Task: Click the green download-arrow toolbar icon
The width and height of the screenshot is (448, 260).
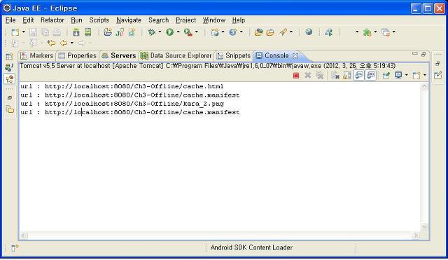Action: pyautogui.click(x=76, y=32)
